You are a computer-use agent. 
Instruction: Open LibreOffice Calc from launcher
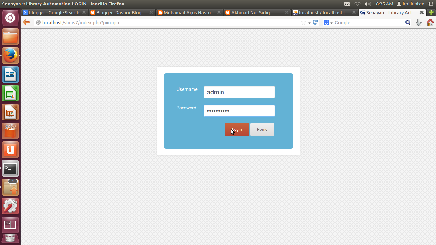pyautogui.click(x=10, y=93)
